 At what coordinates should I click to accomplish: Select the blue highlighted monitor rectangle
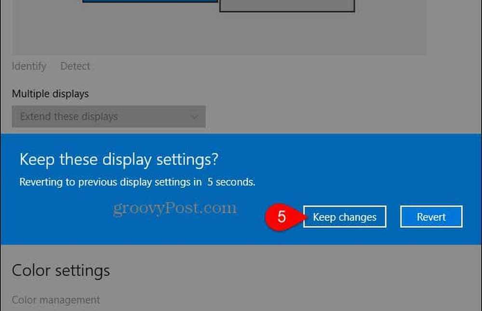point(149,1)
